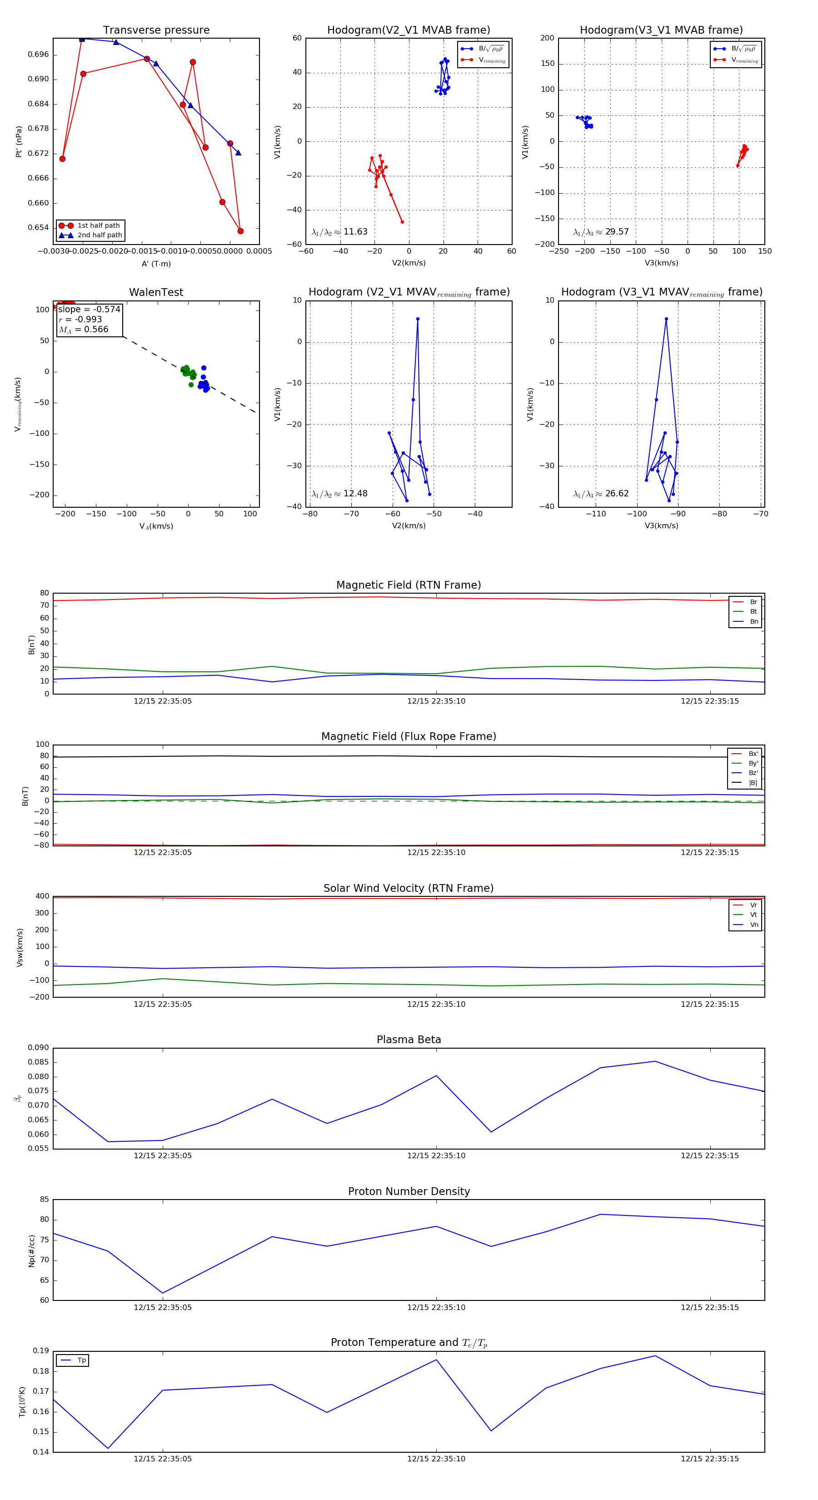Click the eigenvalue ratio value 29.57

coord(617,232)
